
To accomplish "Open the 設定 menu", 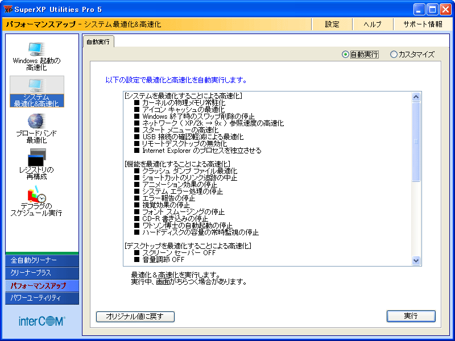I will 332,24.
